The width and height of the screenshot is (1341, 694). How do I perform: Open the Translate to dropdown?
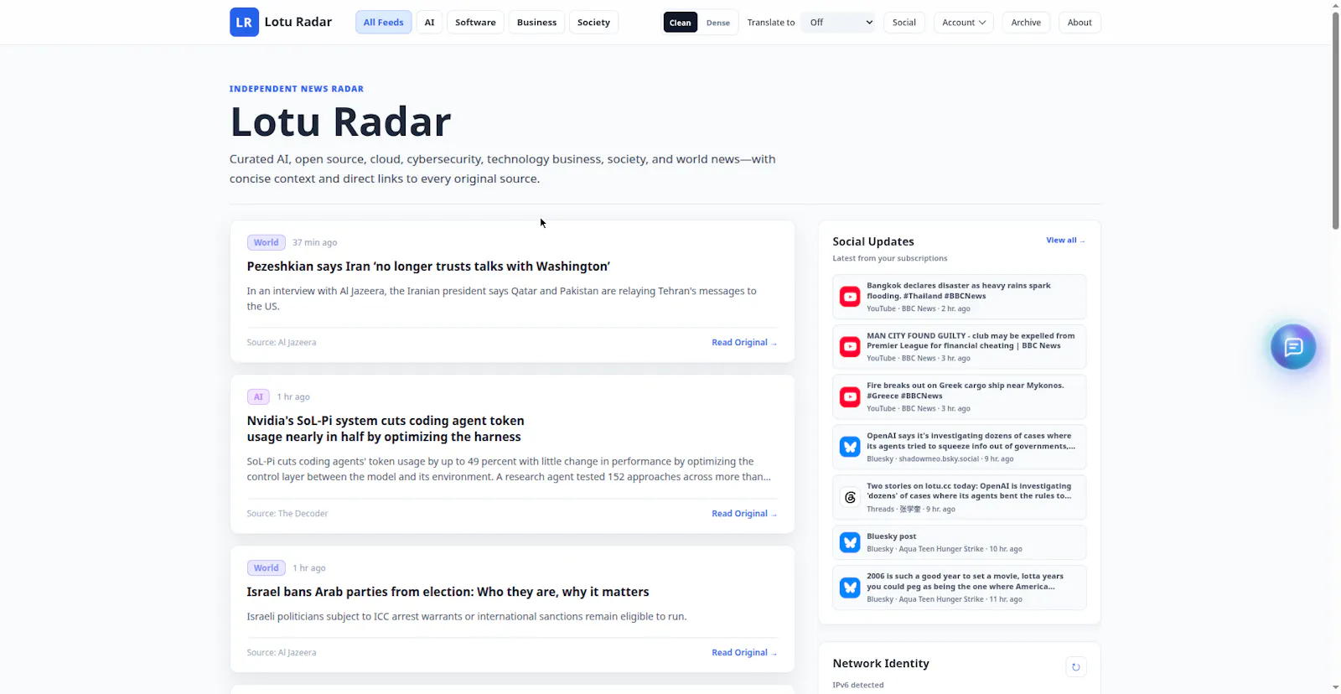click(x=838, y=23)
